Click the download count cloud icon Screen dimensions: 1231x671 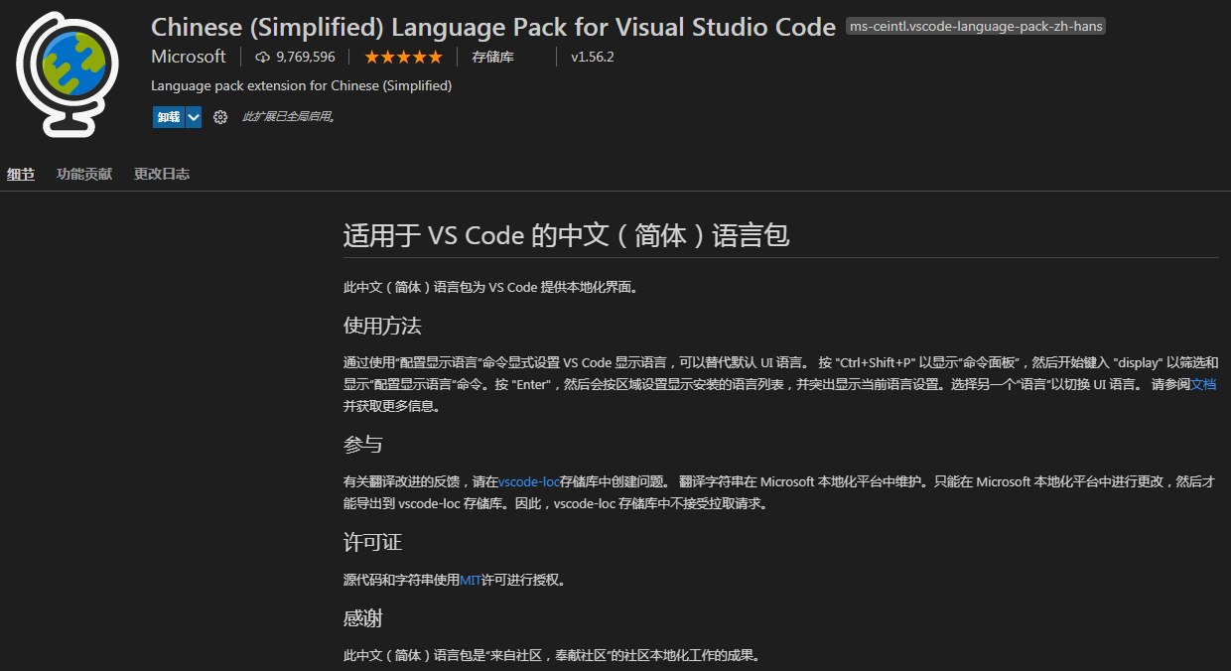coord(262,57)
